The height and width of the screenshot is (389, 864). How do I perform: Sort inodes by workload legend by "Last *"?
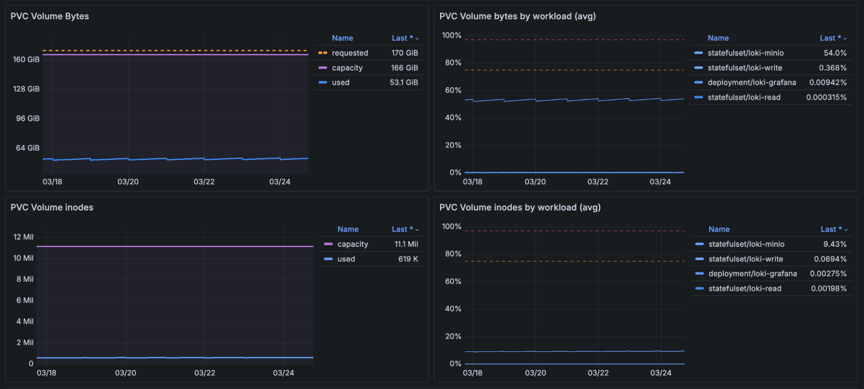tap(833, 229)
